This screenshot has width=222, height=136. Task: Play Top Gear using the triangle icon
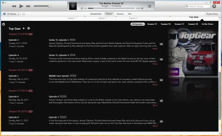coord(24,28)
